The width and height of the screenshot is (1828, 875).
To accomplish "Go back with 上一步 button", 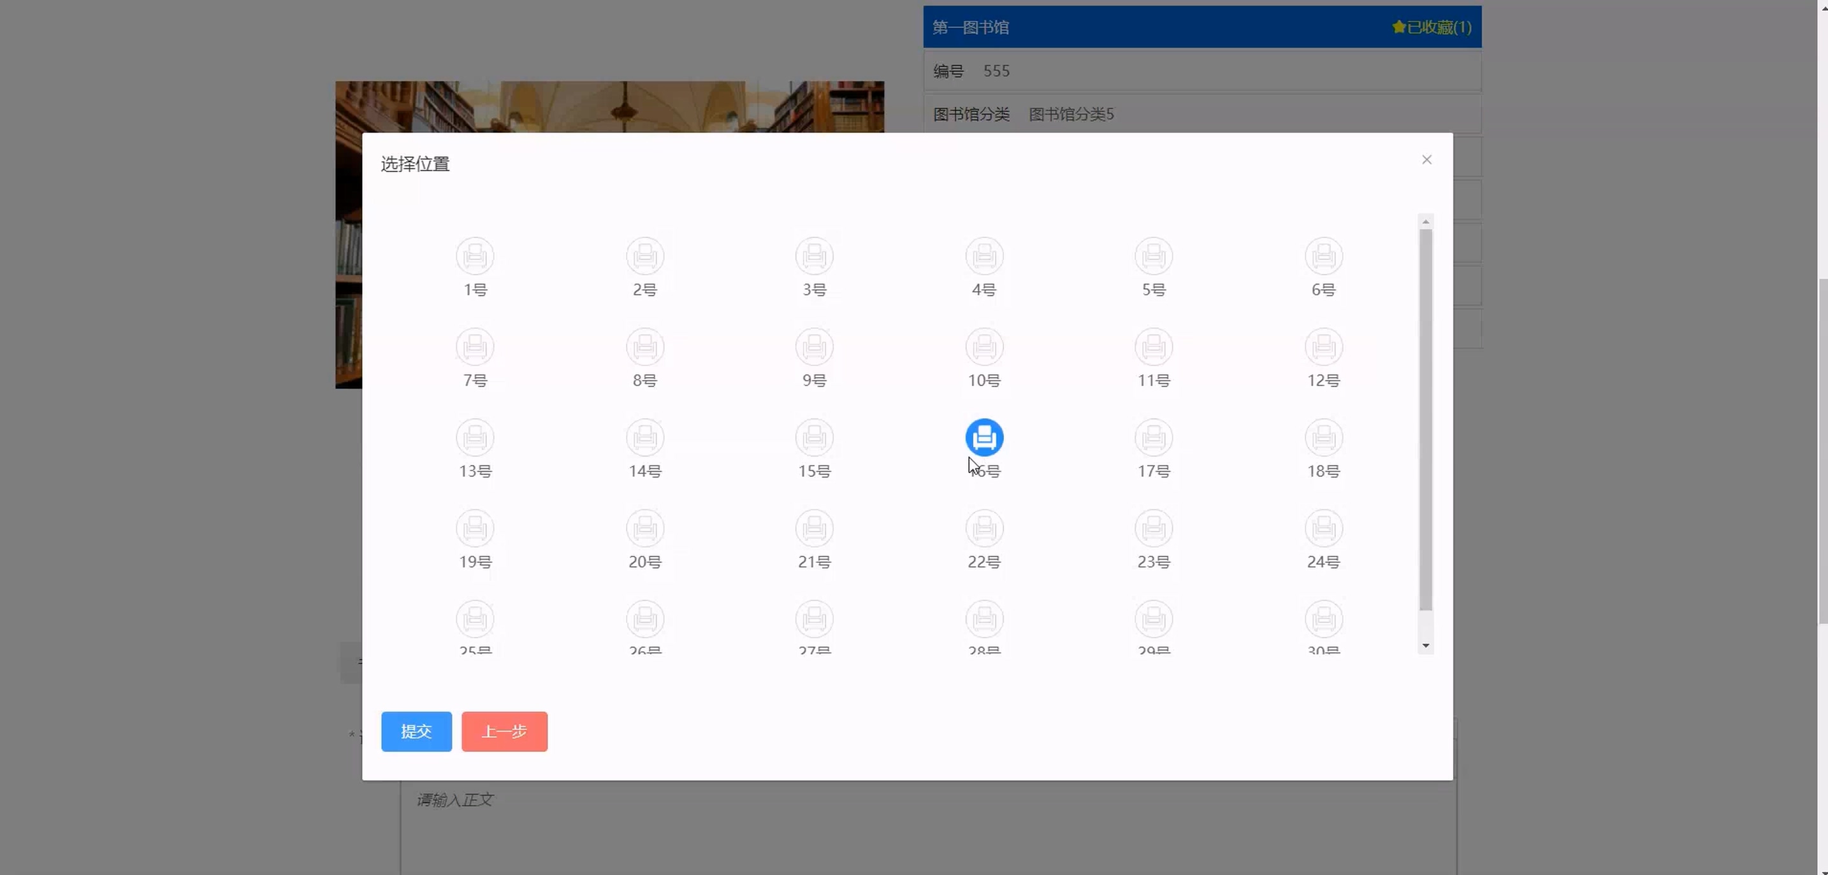I will pyautogui.click(x=504, y=731).
